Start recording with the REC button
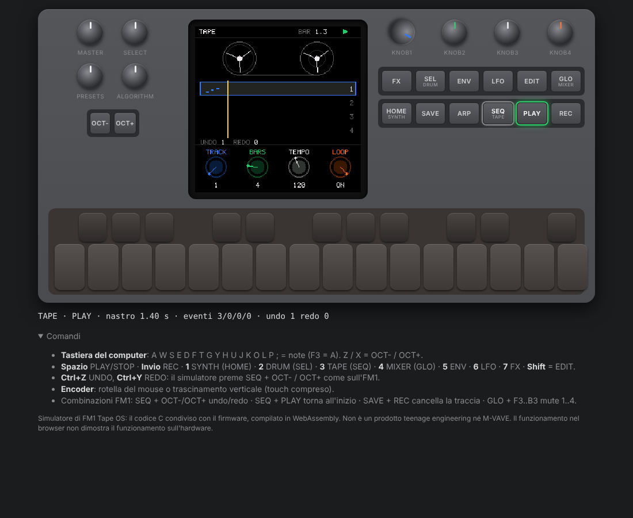The width and height of the screenshot is (633, 518). tap(566, 113)
